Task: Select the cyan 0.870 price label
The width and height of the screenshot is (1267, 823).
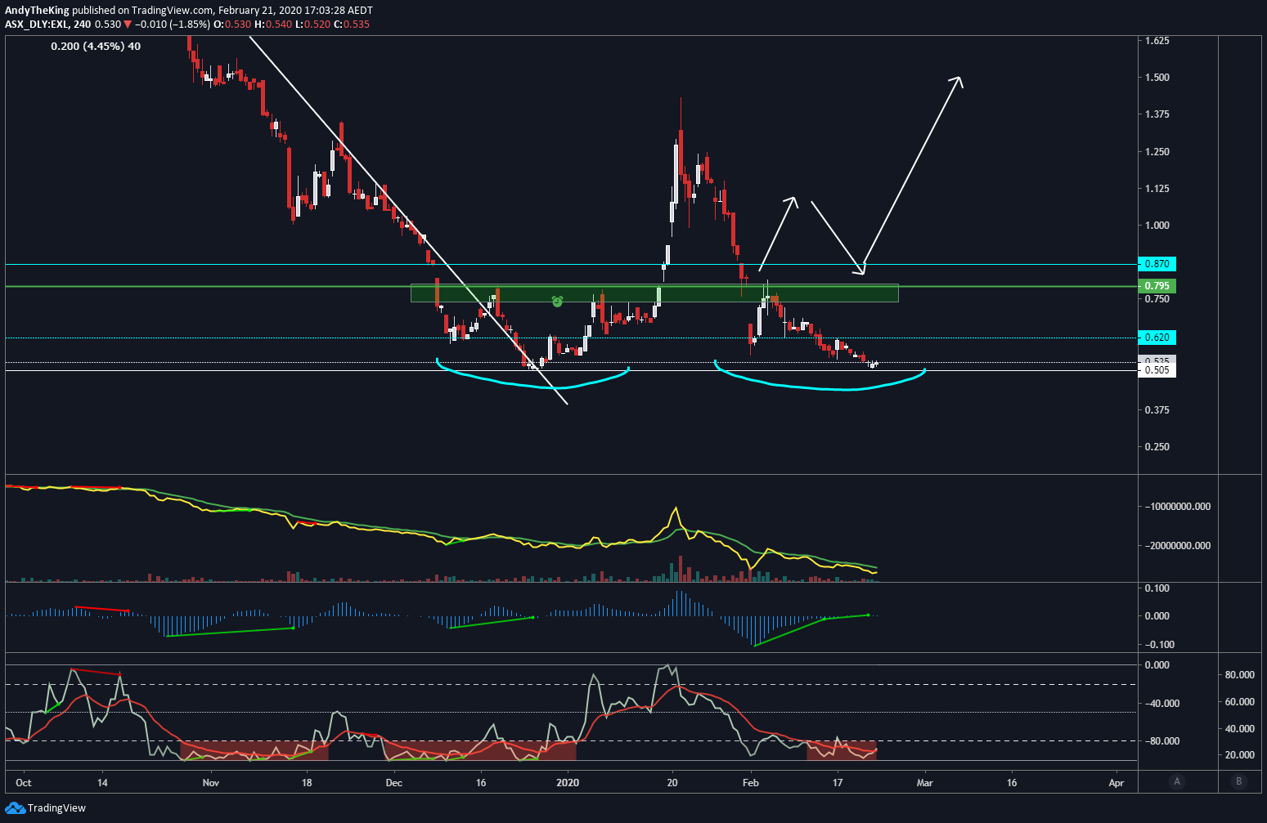Action: pos(1157,264)
